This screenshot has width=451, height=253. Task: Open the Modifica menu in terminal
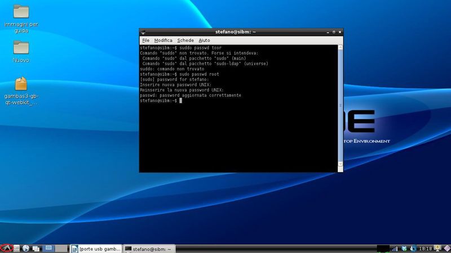pos(163,40)
